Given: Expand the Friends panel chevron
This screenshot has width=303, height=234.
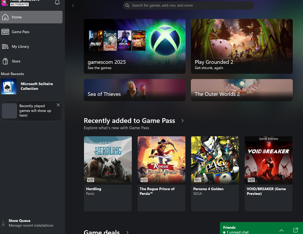Looking at the screenshot, I should click(x=281, y=230).
